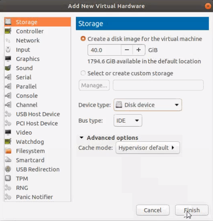The height and width of the screenshot is (221, 213).
Task: Click the TPM chip icon
Action: (8, 178)
